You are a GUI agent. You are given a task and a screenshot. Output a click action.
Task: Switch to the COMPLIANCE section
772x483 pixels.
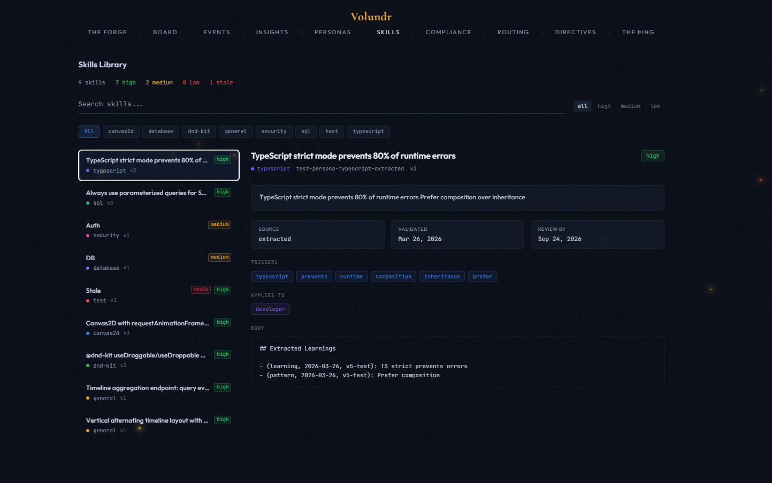pyautogui.click(x=448, y=32)
